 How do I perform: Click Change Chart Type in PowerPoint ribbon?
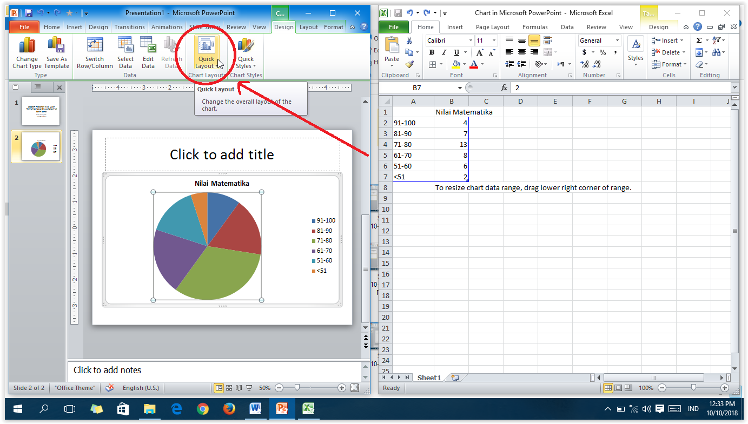27,53
